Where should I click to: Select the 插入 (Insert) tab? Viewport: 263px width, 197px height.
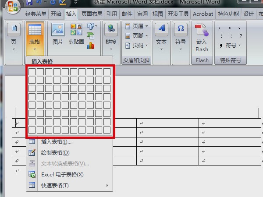pos(71,14)
